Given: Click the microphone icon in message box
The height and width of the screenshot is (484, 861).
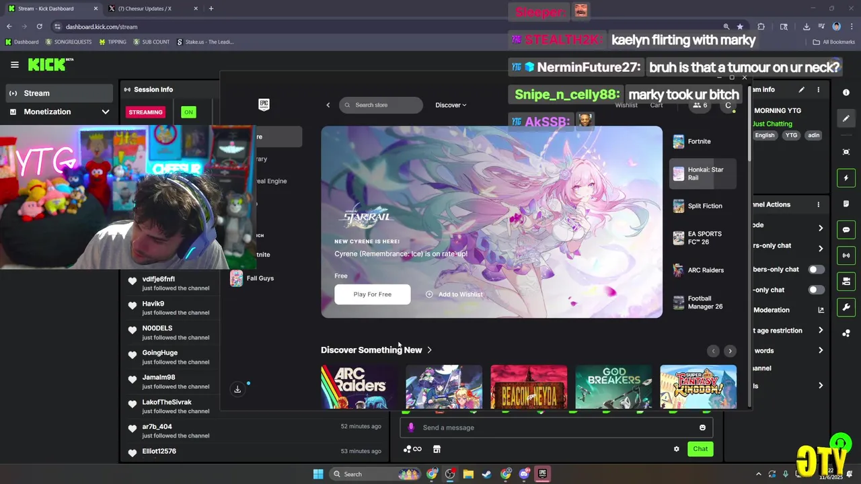Looking at the screenshot, I should coord(411,428).
